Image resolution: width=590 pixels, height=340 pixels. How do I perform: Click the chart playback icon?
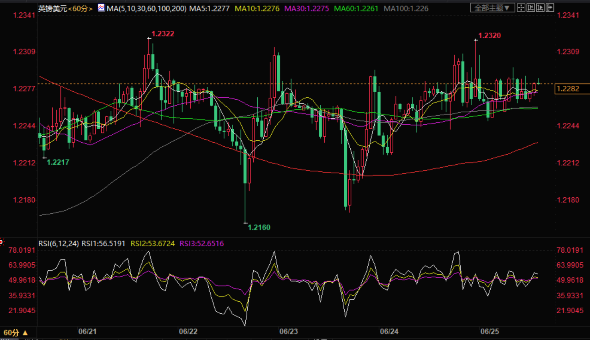[x=540, y=8]
